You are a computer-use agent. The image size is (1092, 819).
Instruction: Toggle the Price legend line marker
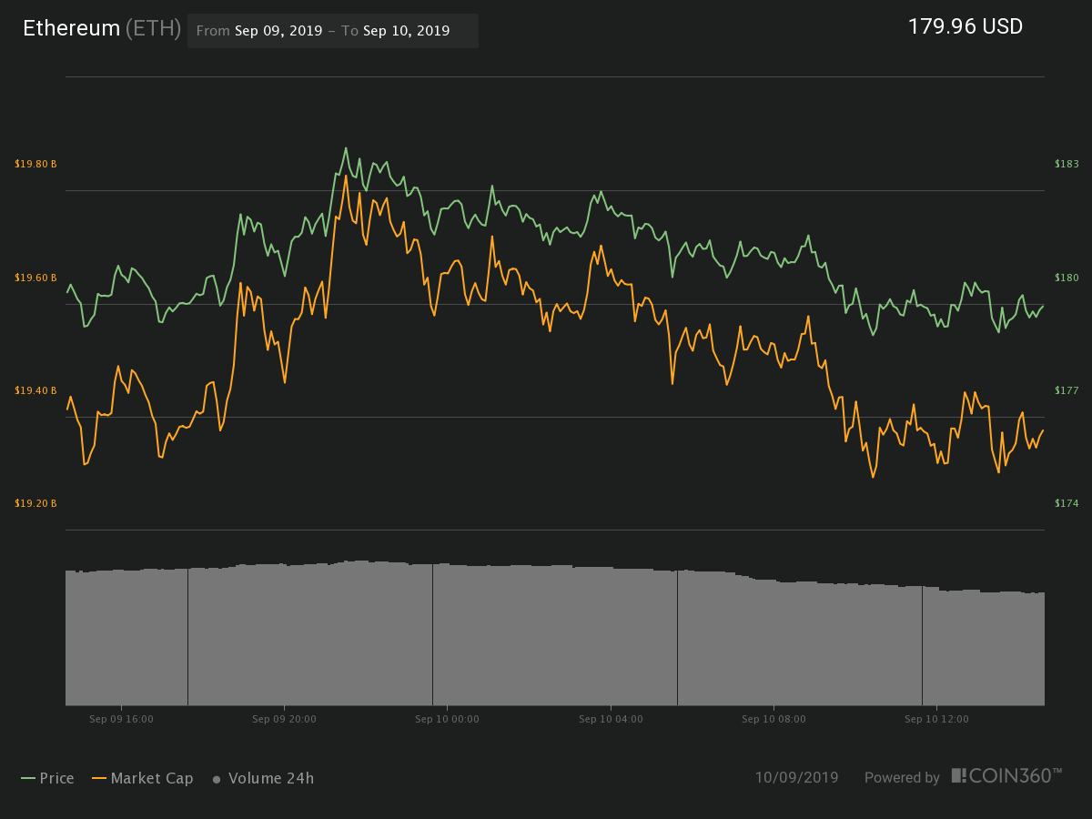pos(28,778)
